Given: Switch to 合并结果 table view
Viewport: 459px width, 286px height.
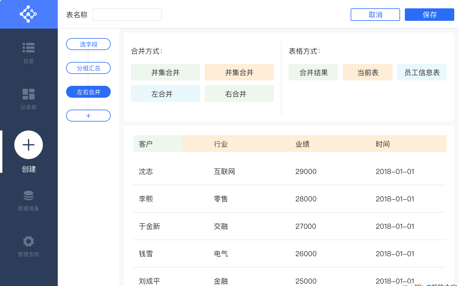Looking at the screenshot, I should coord(313,72).
